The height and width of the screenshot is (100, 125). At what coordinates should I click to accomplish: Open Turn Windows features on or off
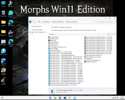point(38,33)
